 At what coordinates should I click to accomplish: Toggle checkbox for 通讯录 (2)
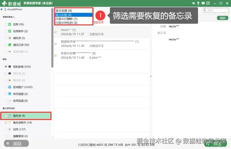point(6,38)
